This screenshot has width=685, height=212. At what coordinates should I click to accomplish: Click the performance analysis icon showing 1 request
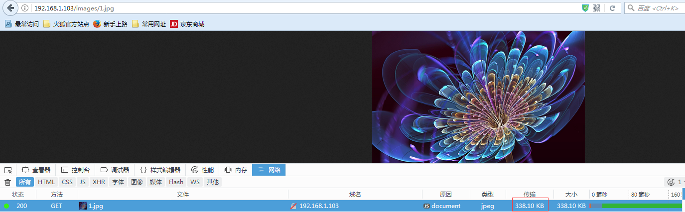click(671, 182)
